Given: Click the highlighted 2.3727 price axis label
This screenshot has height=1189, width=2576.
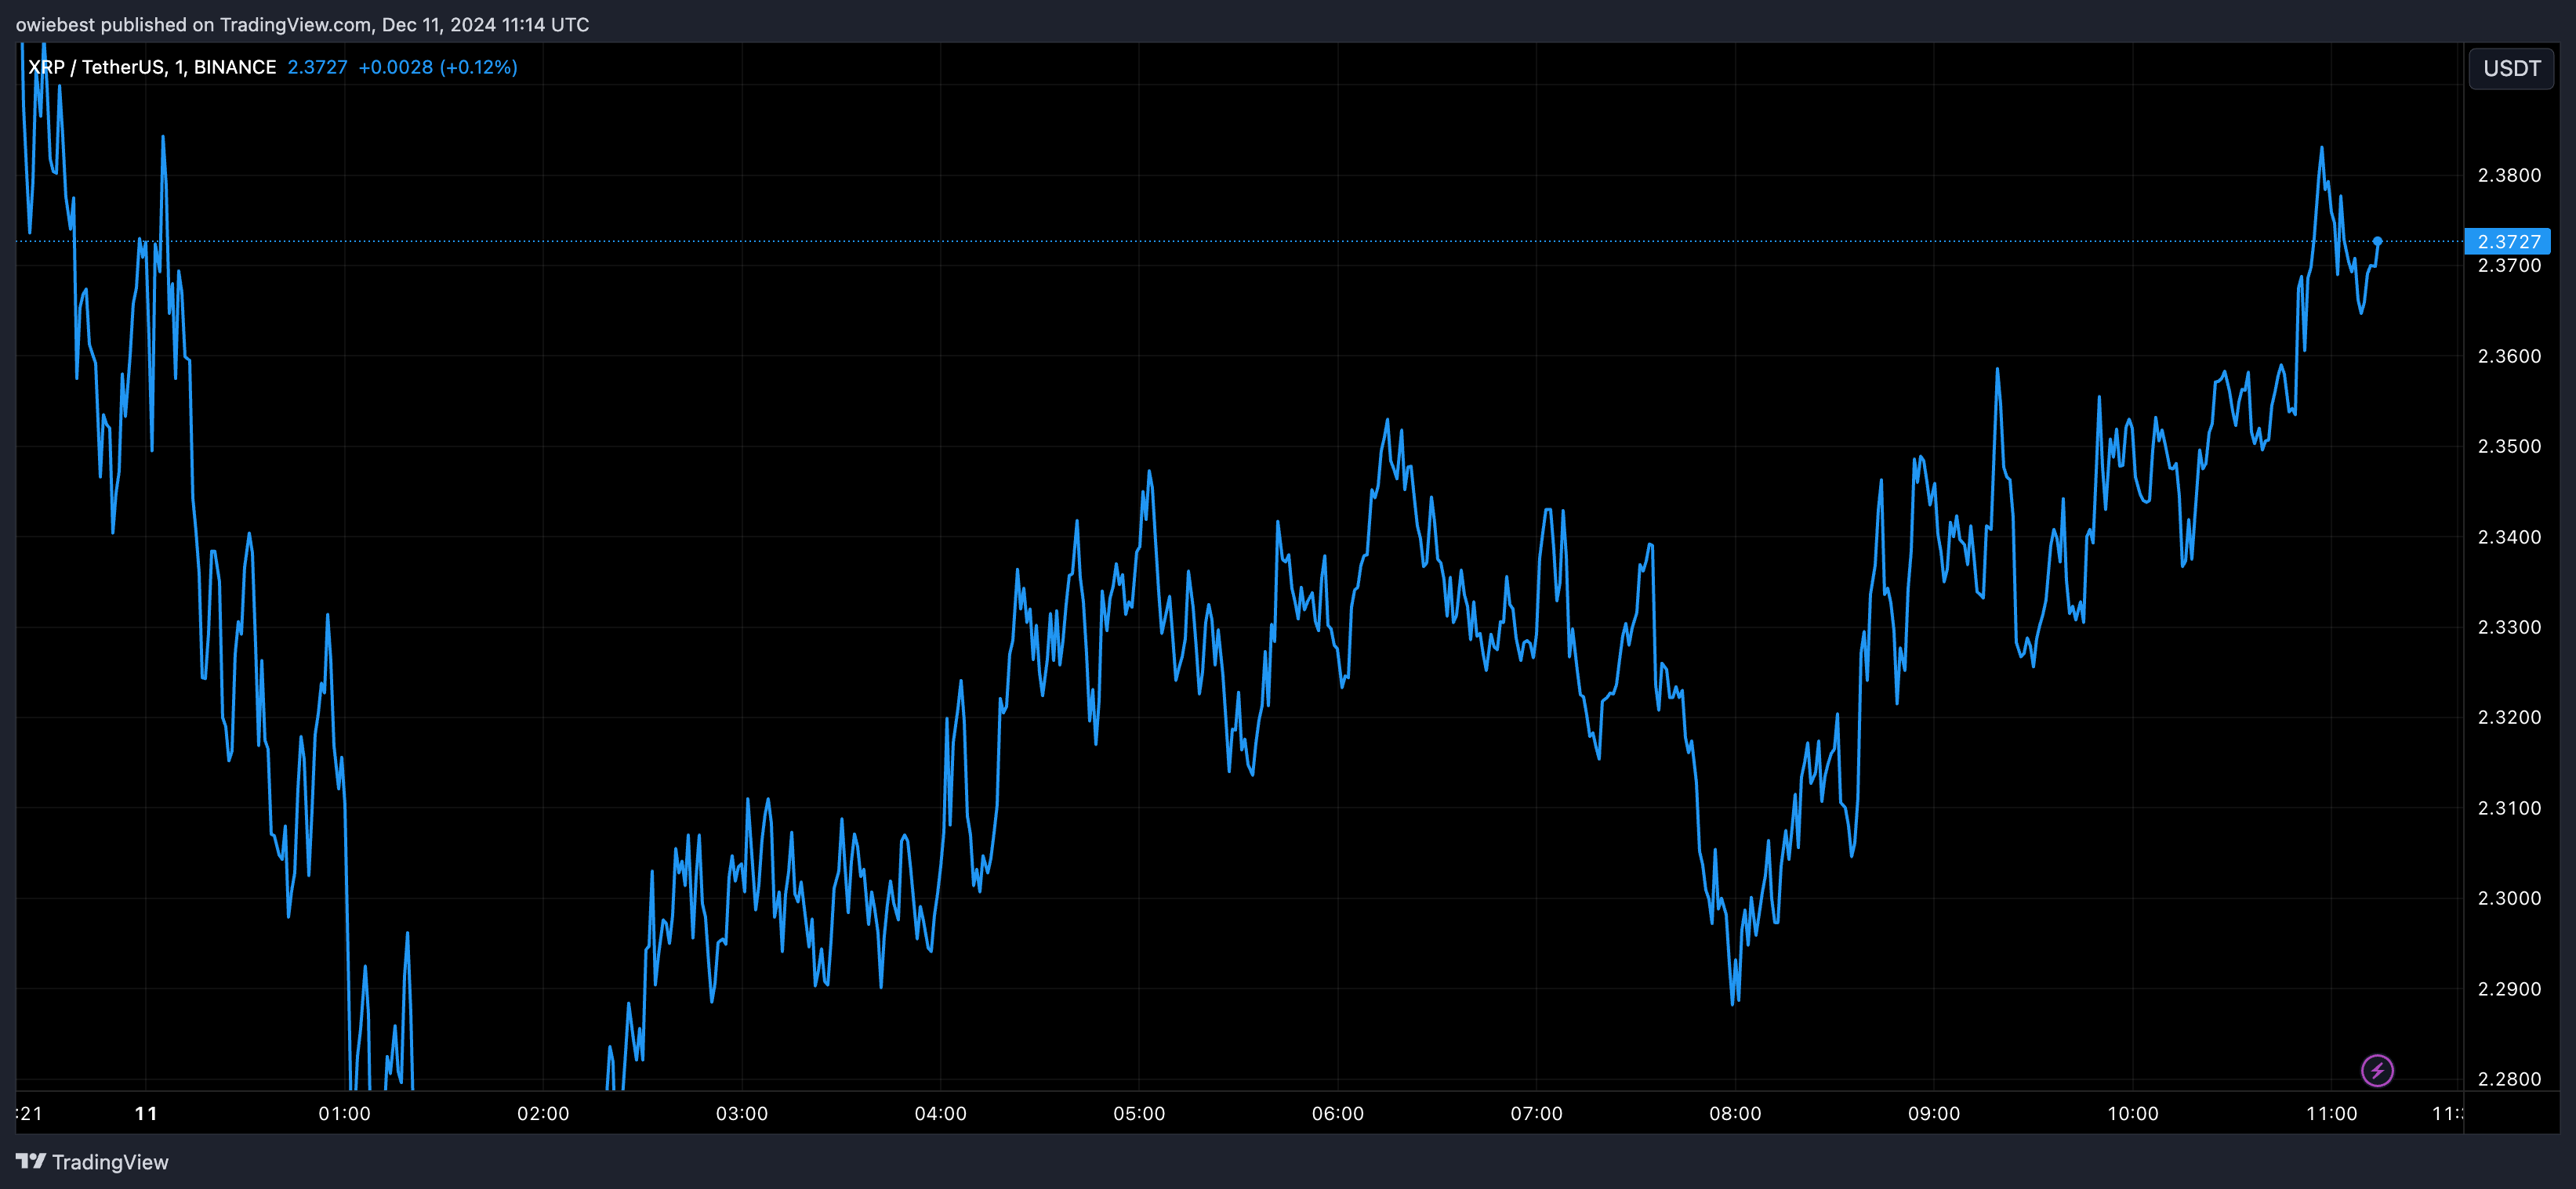Looking at the screenshot, I should tap(2508, 240).
